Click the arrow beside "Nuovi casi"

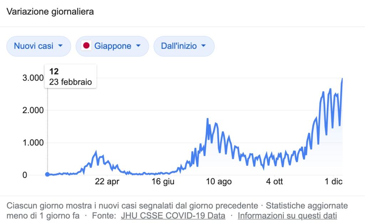click(x=60, y=46)
